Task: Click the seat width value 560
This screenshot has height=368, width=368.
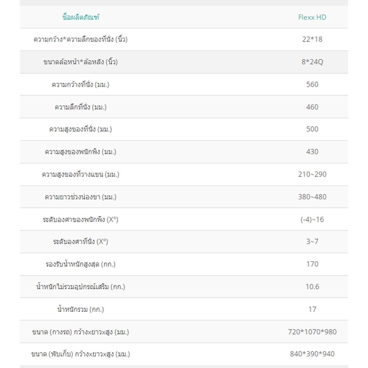Action: pos(312,84)
